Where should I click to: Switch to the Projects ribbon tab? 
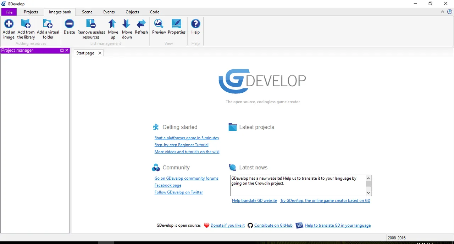tap(31, 12)
